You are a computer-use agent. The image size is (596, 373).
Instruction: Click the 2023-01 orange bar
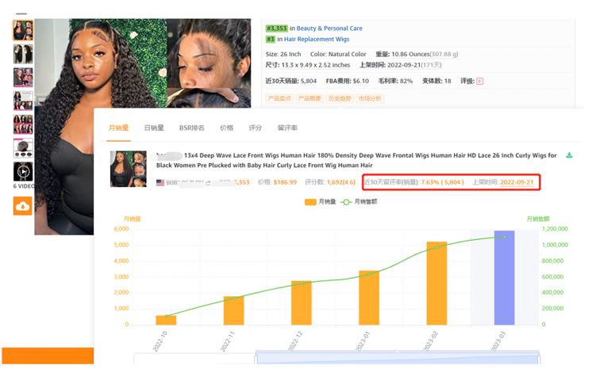click(369, 298)
